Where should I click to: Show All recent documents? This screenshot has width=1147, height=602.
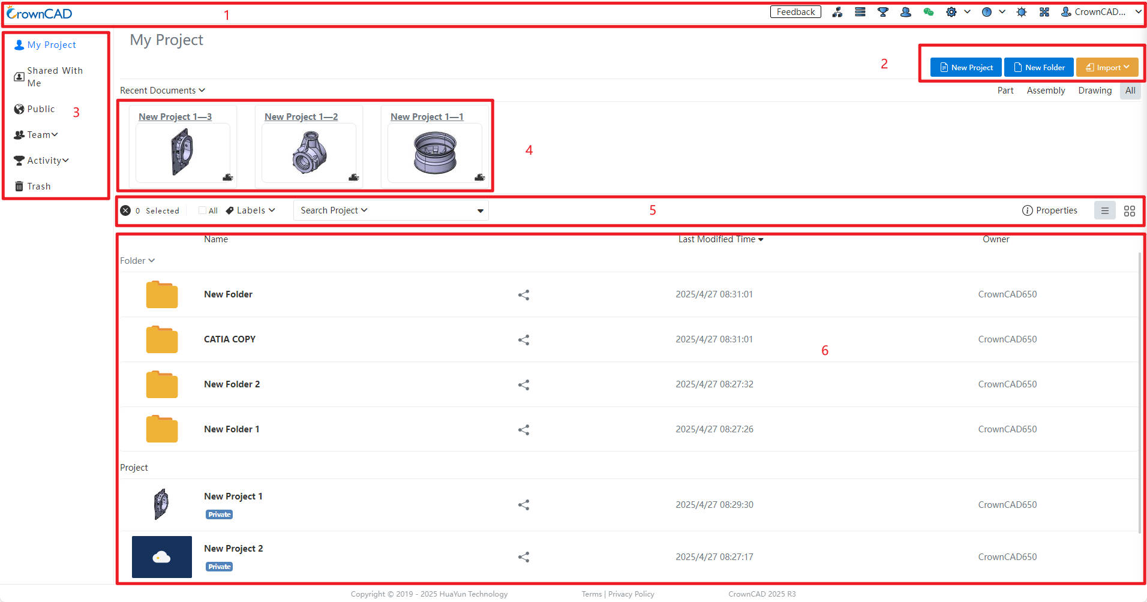click(x=1130, y=91)
